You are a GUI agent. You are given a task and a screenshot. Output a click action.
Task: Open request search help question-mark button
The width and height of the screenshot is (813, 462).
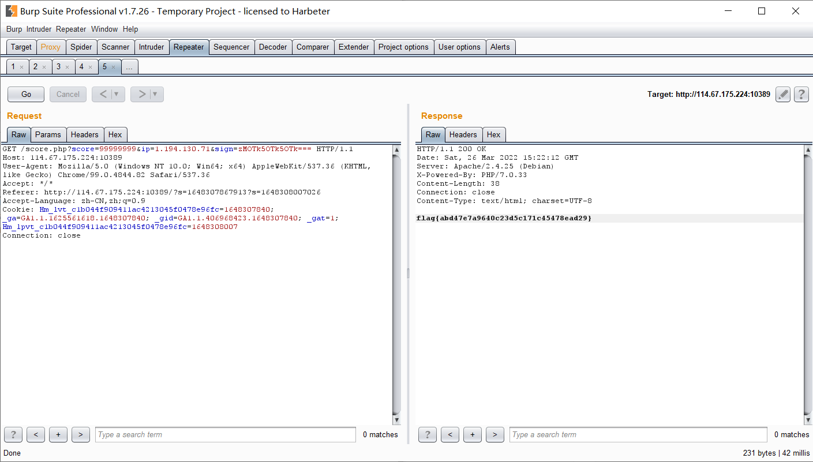pyautogui.click(x=13, y=434)
